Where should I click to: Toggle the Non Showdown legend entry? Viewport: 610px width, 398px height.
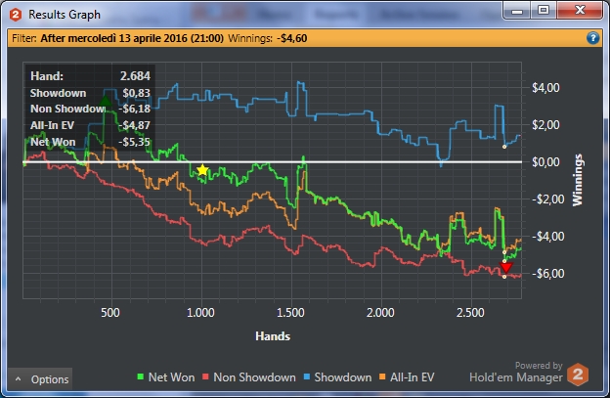tap(249, 377)
